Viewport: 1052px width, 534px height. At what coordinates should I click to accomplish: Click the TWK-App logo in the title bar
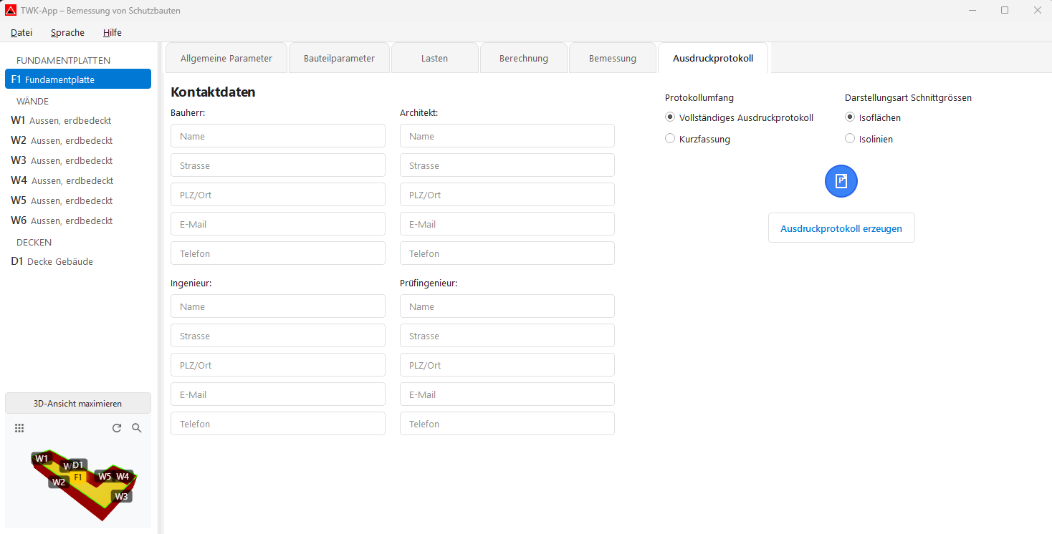(10, 10)
